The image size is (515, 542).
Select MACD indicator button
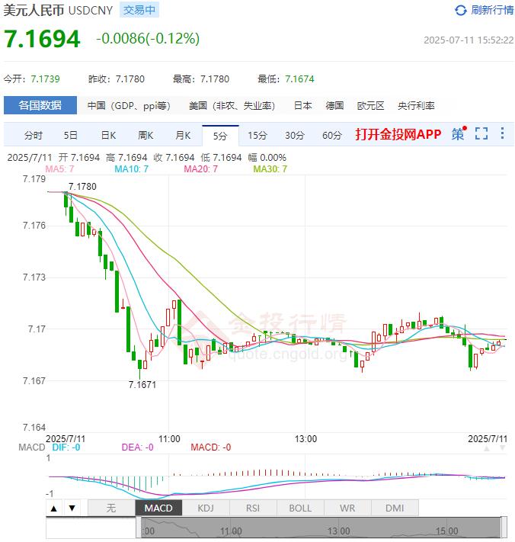point(158,508)
